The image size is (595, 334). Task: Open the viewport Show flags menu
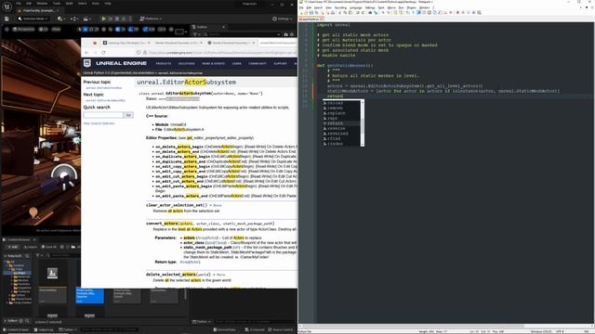tap(56, 29)
